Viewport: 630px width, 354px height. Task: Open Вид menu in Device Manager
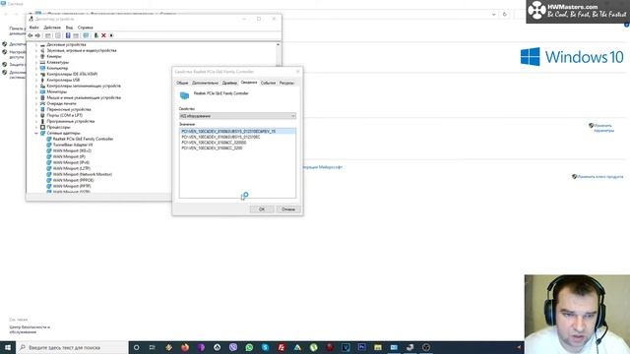[x=69, y=28]
